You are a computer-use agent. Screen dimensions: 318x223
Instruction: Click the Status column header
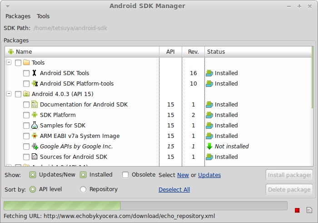click(x=258, y=52)
